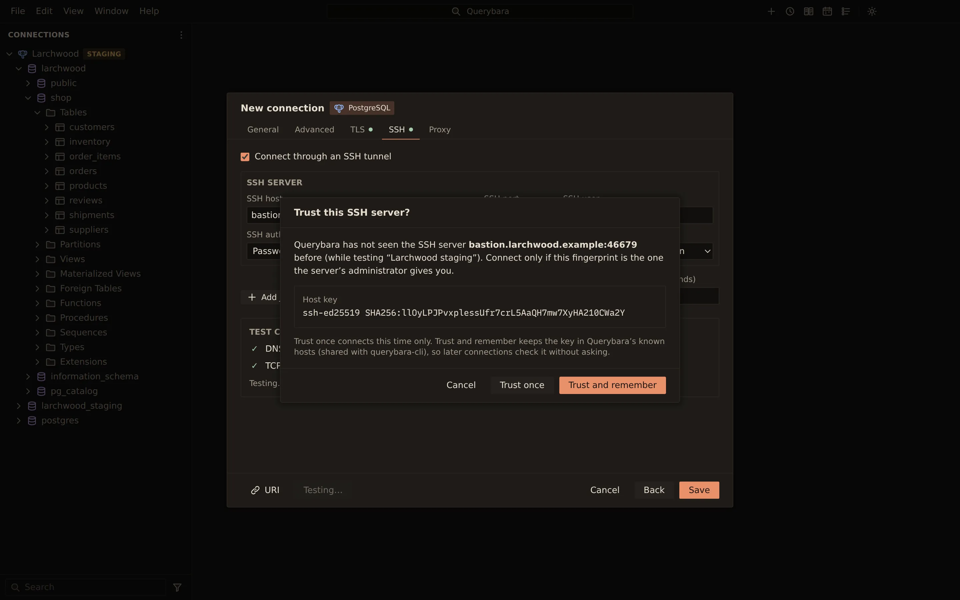Click the PostgreSQL badge in dialog header
This screenshot has width=960, height=600.
coord(362,108)
